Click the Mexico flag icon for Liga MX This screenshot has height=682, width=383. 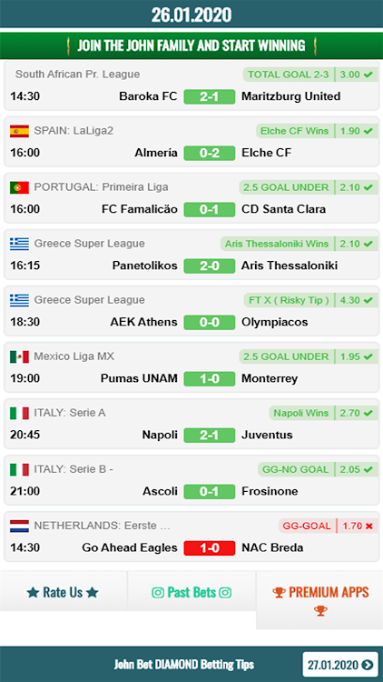pos(20,356)
